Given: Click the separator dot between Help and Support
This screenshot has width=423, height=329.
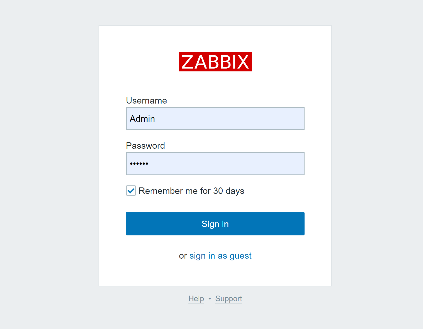Looking at the screenshot, I should (210, 299).
